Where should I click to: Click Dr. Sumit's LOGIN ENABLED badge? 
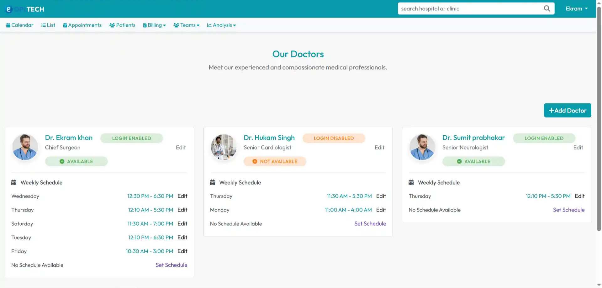[x=544, y=138]
